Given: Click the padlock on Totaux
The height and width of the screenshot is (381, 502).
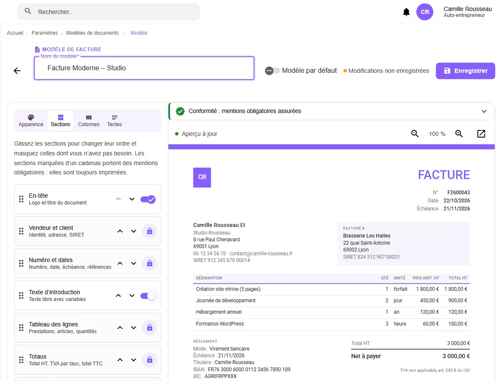Looking at the screenshot, I should tap(150, 360).
